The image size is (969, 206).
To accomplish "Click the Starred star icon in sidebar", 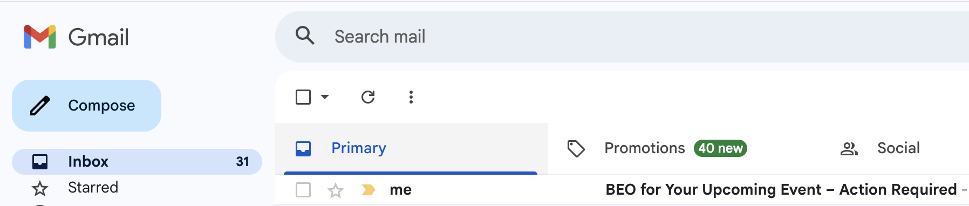I will (x=40, y=188).
